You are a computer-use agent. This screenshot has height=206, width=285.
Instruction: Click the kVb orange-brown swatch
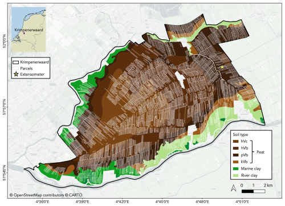pyautogui.click(x=236, y=162)
